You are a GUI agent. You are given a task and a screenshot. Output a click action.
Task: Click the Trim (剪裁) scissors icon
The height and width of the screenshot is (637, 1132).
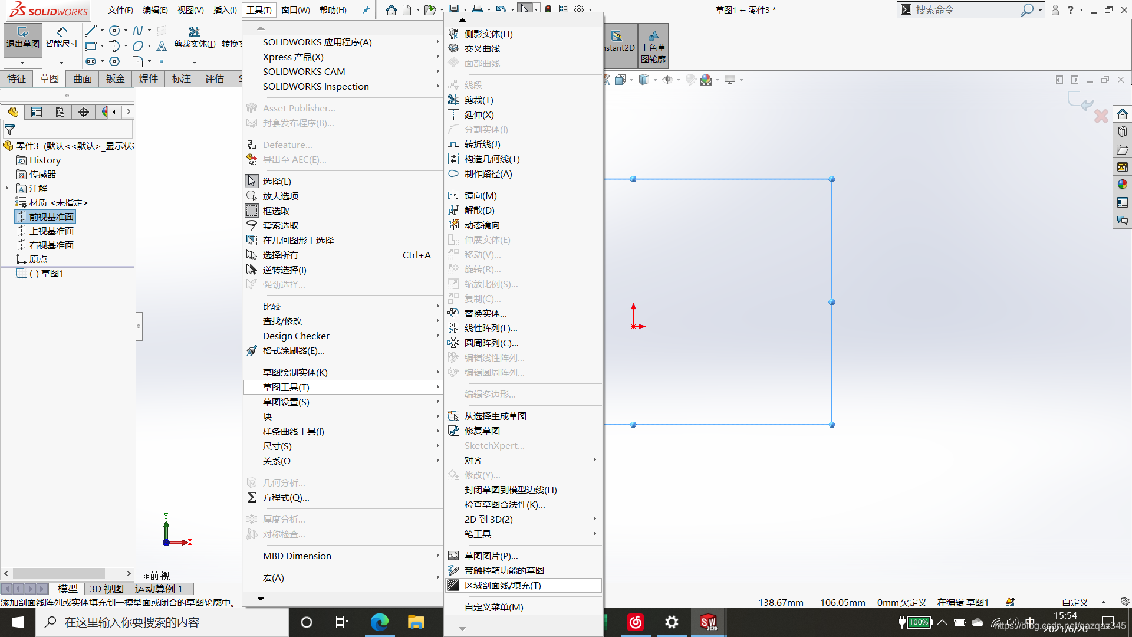(x=453, y=100)
